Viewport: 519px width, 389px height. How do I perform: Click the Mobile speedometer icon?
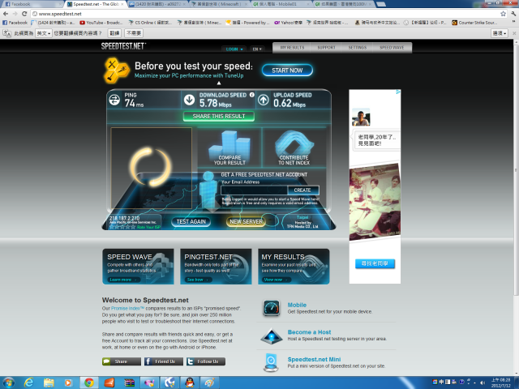[x=272, y=308]
